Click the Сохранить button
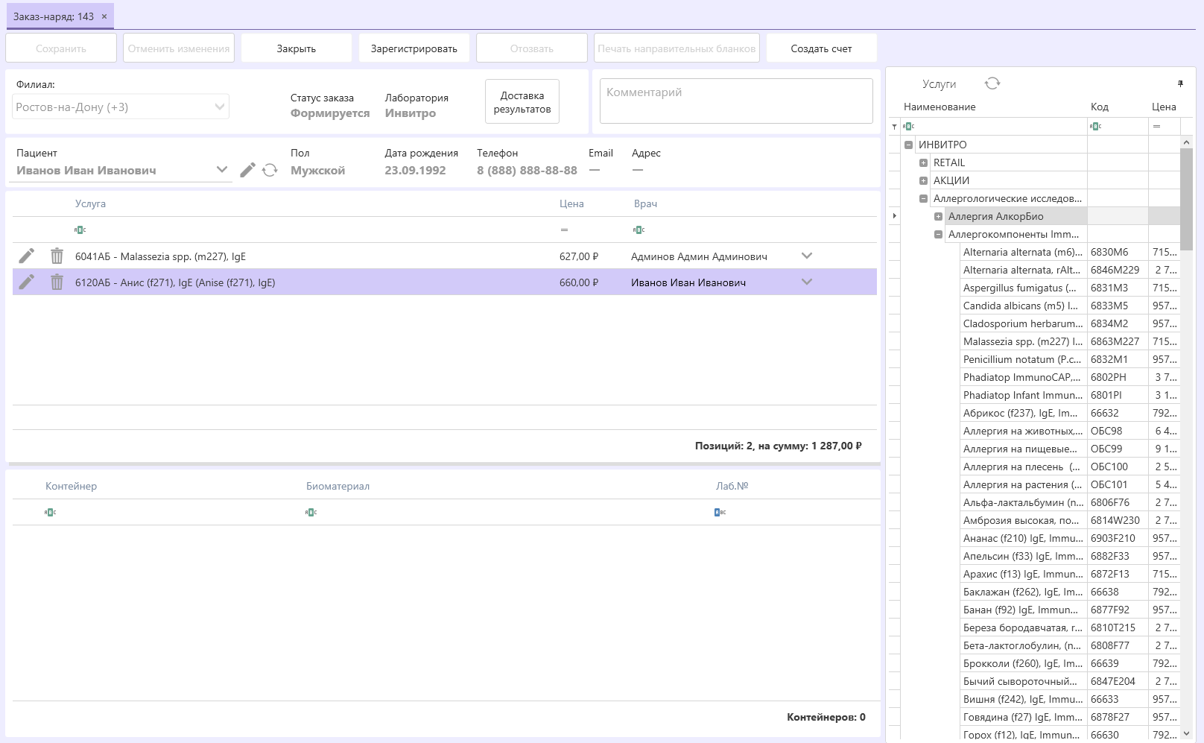Screen dimensions: 1204x743 coord(61,48)
